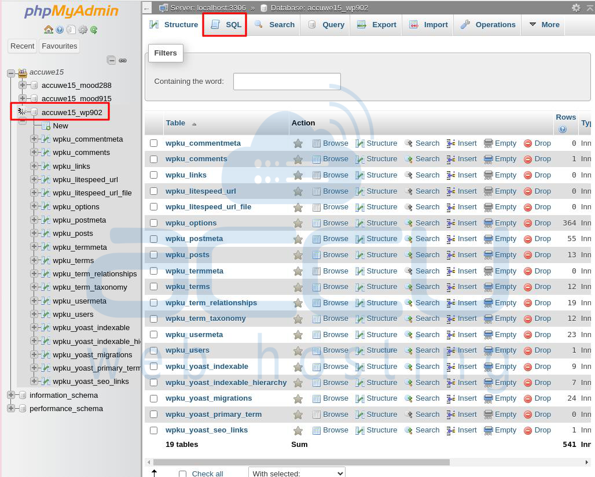Expand the information_schema database node
The image size is (595, 477).
(x=11, y=395)
